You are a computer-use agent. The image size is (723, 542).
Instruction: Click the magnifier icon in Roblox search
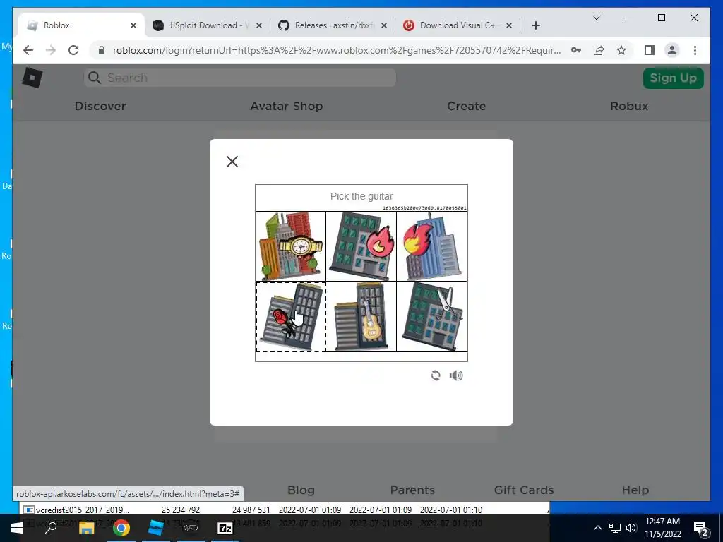(x=94, y=78)
